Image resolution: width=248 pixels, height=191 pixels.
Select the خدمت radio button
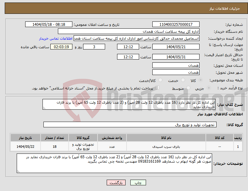click(x=183, y=80)
